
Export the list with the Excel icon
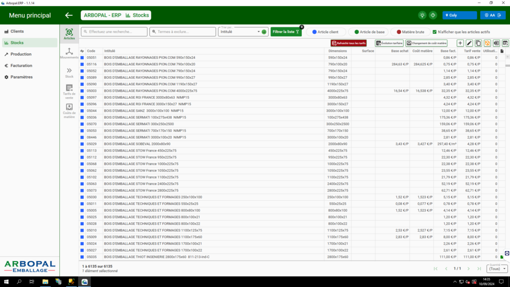point(497,43)
